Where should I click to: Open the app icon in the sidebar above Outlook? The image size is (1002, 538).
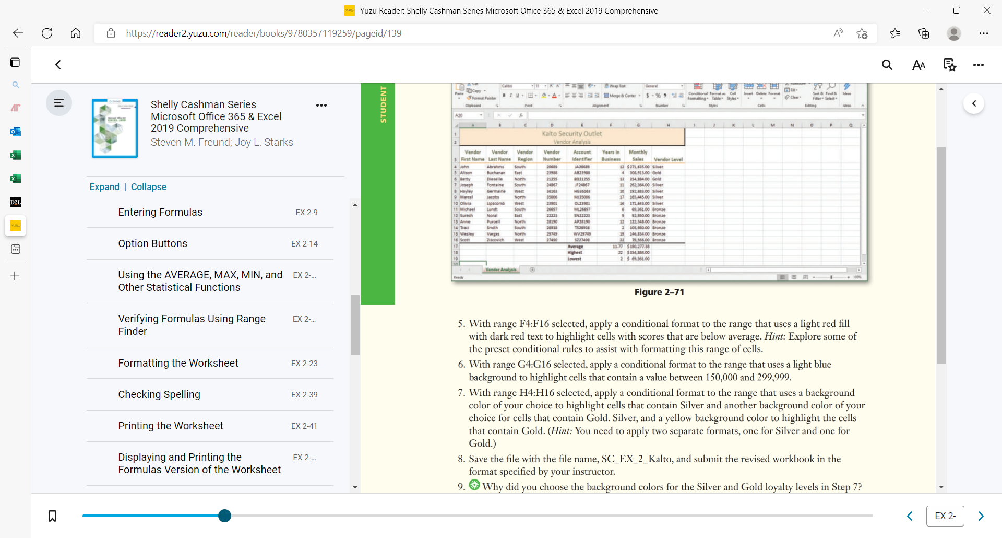pos(16,108)
